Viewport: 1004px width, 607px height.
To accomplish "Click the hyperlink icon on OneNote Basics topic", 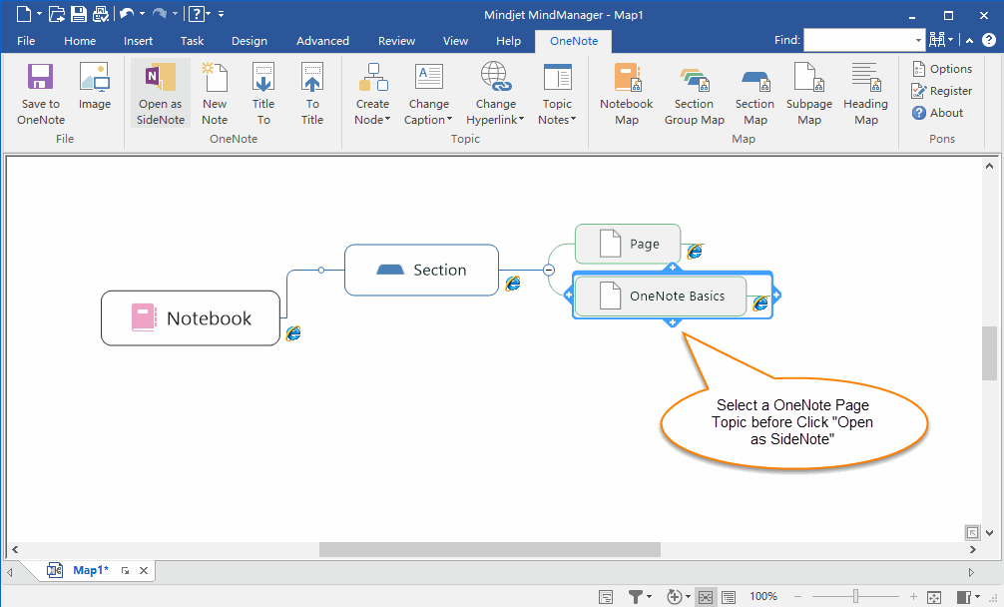I will click(x=760, y=303).
